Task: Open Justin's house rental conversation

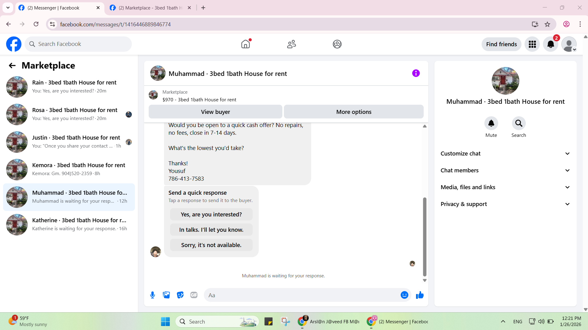Action: point(69,142)
